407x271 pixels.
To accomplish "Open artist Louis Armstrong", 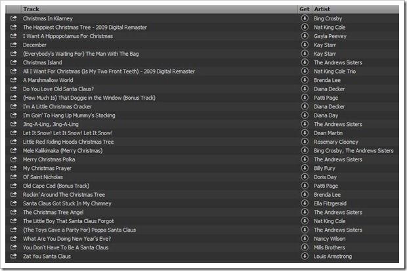I will click(333, 256).
